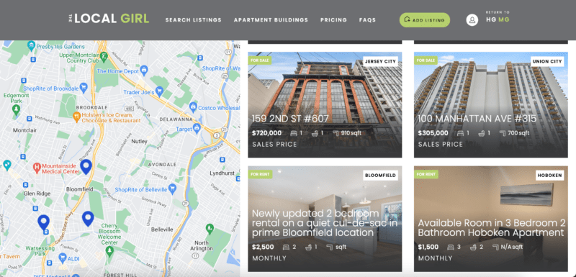Click map pin above Watsessing Park
Screen dimensions: 576x277
pyautogui.click(x=43, y=222)
